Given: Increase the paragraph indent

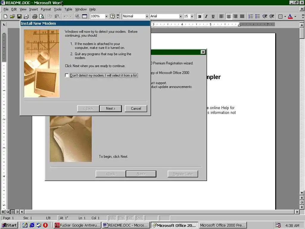Looking at the screenshot, I should [x=272, y=16].
